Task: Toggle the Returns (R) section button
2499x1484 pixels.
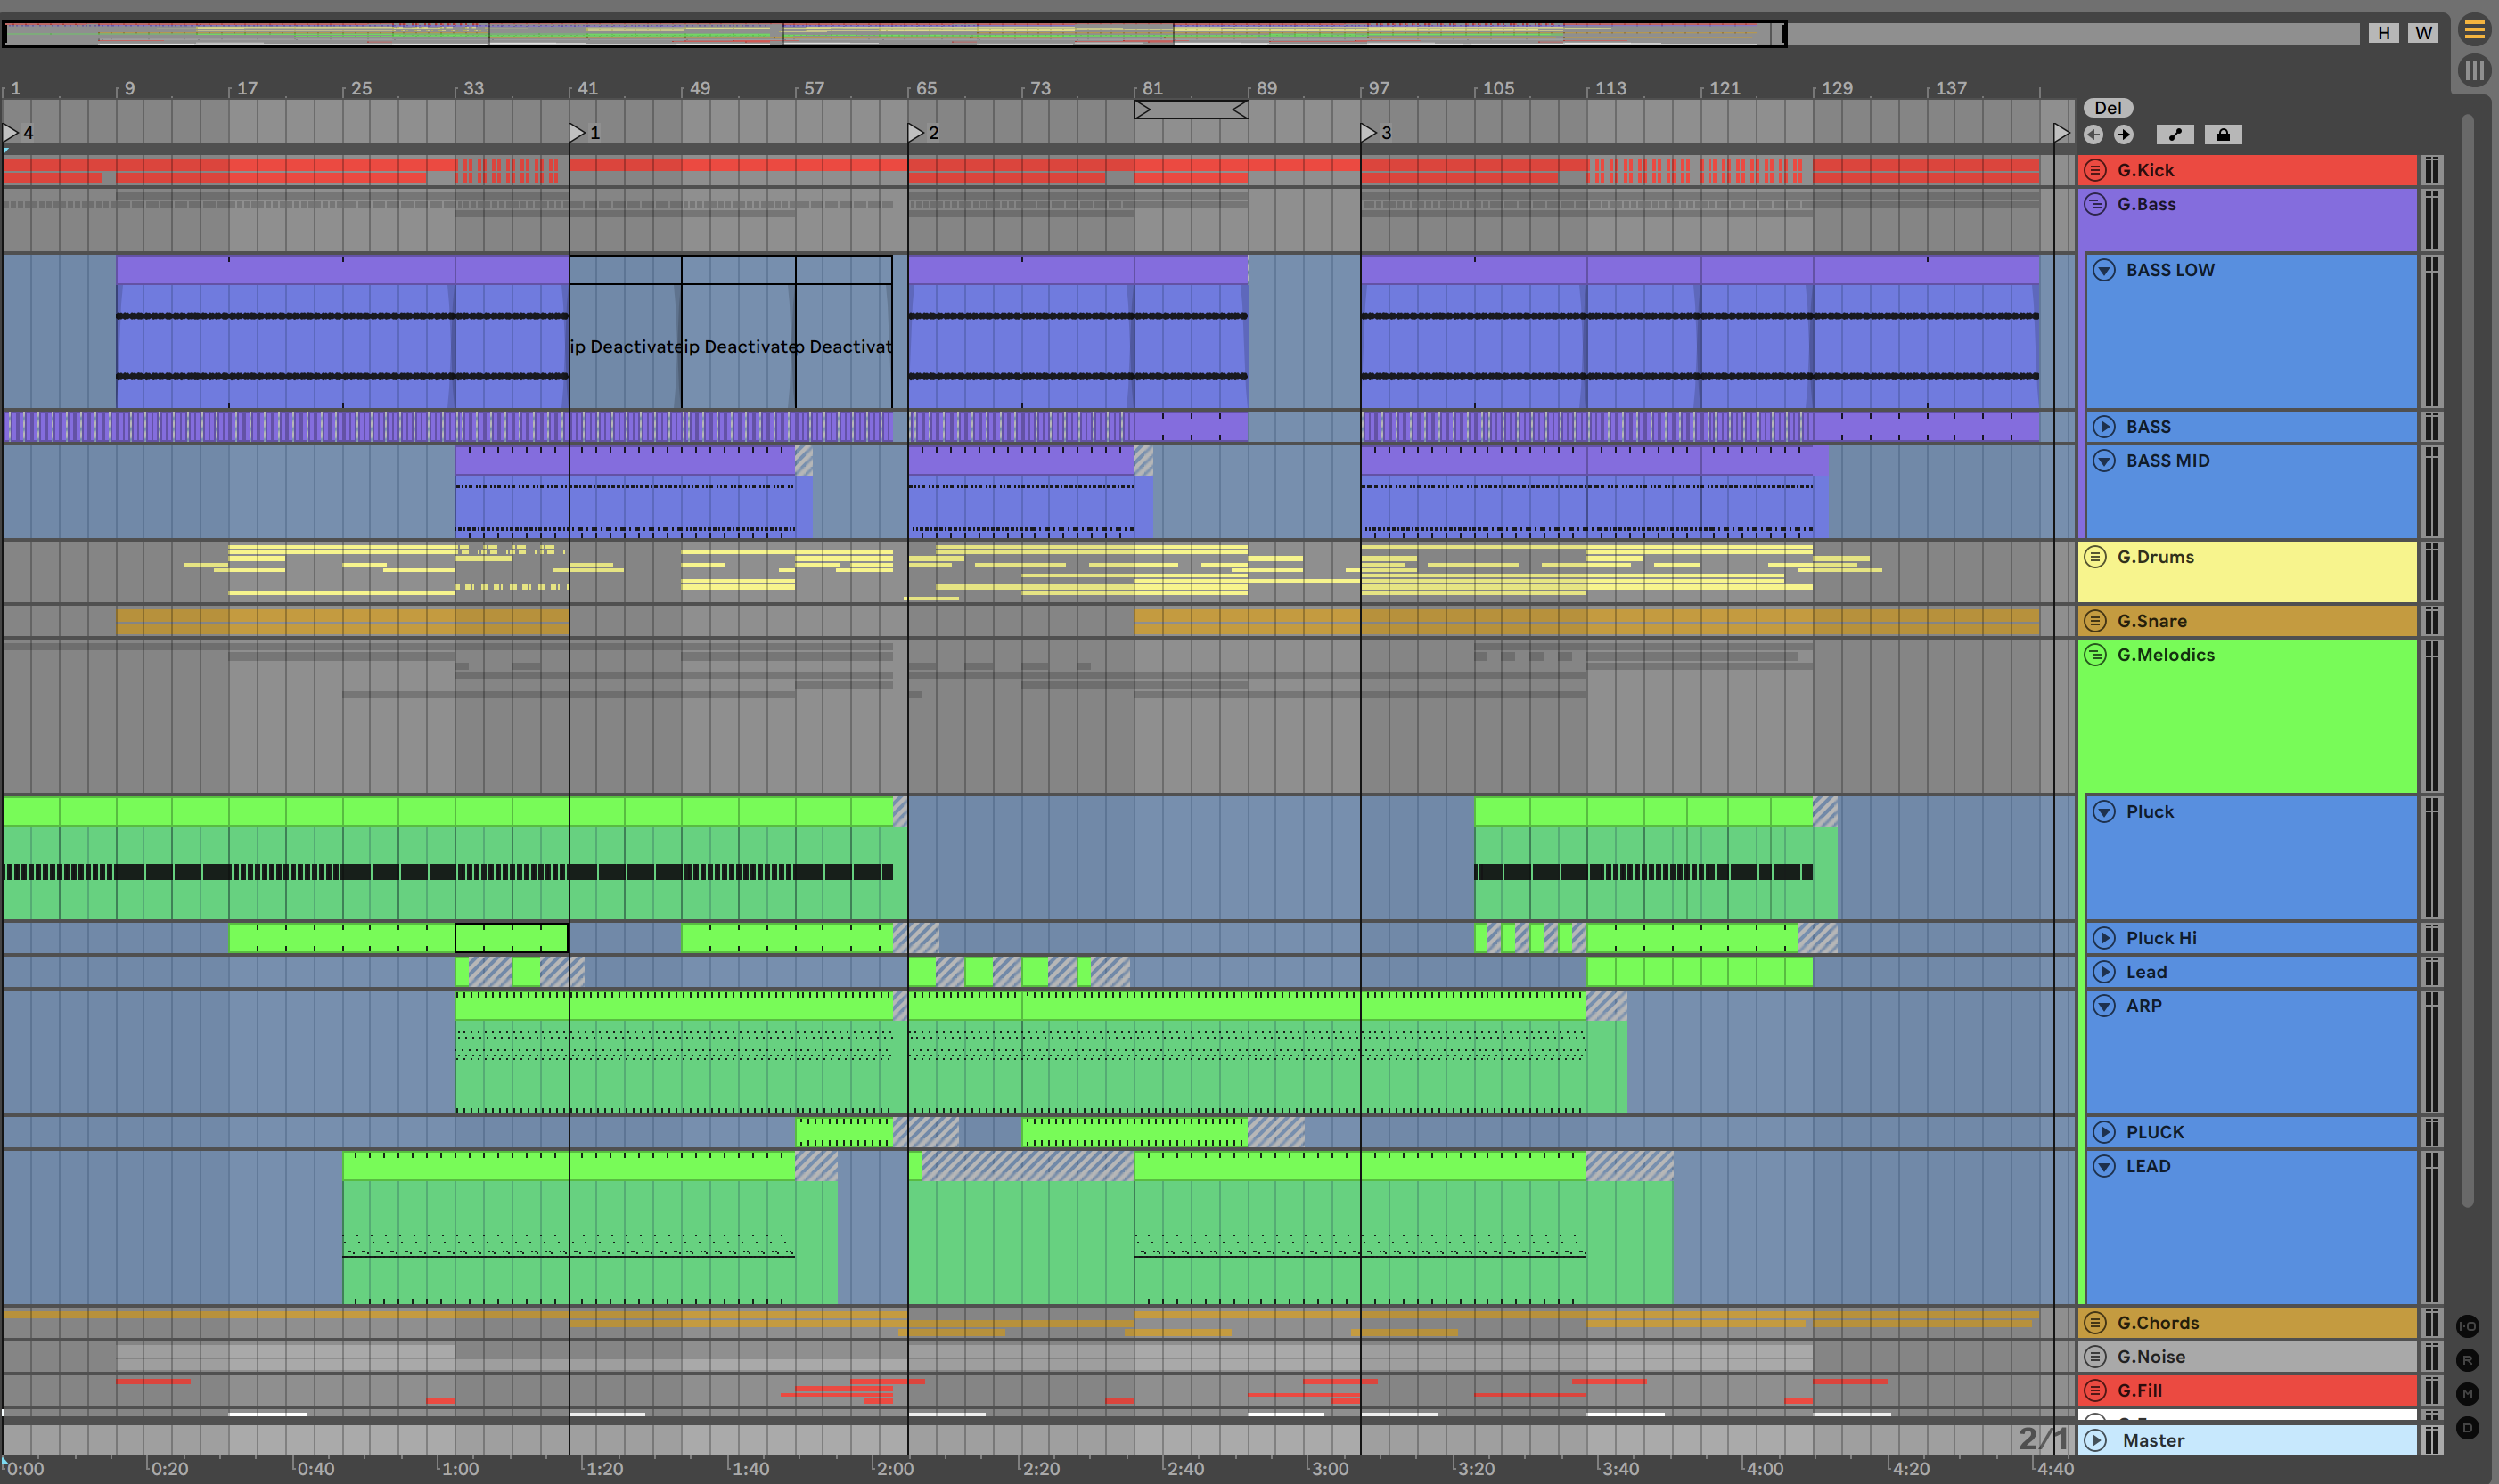Action: pyautogui.click(x=2467, y=1360)
